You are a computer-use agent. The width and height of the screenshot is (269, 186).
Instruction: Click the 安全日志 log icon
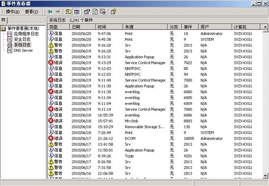[10, 40]
